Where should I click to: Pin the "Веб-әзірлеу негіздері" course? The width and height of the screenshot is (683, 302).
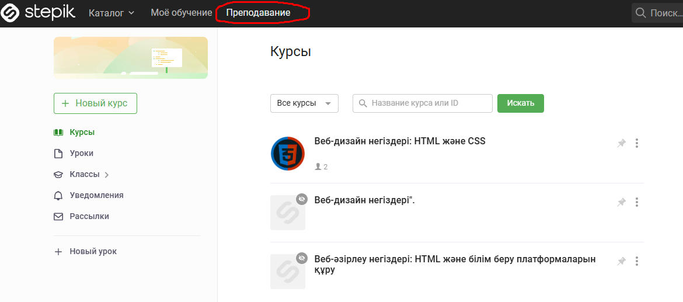coord(622,261)
